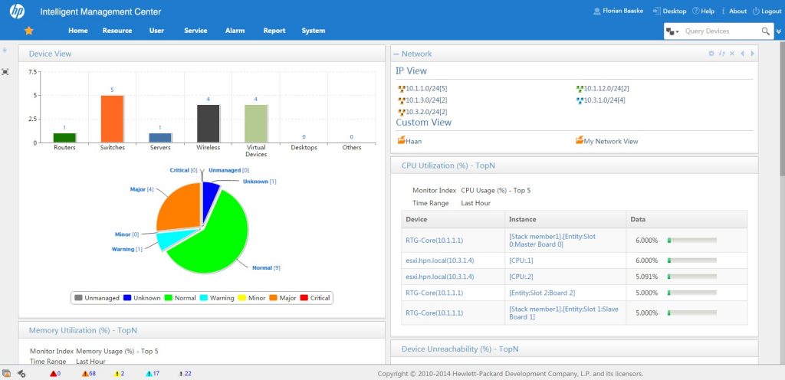The width and height of the screenshot is (785, 380).
Task: Click the Florian Baaske user icon
Action: pyautogui.click(x=596, y=11)
